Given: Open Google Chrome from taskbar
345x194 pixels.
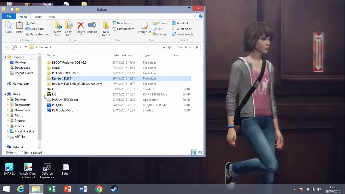Looking at the screenshot, I should [99, 189].
